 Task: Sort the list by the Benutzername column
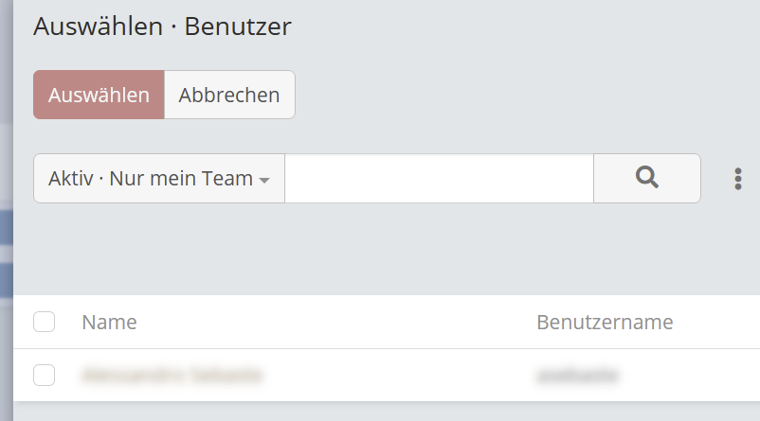(x=605, y=322)
